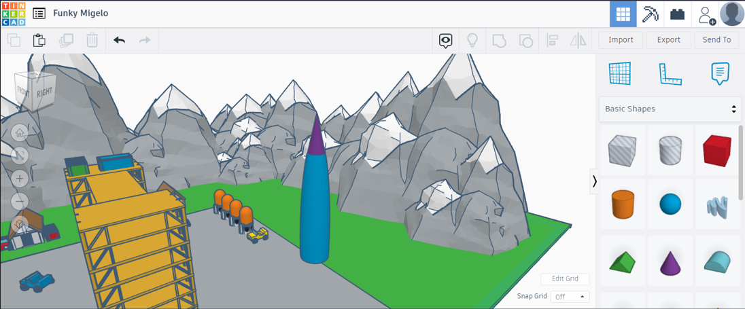Viewport: 745px width, 309px height.
Task: Click the Paste clipboard tool
Action: pyautogui.click(x=39, y=40)
